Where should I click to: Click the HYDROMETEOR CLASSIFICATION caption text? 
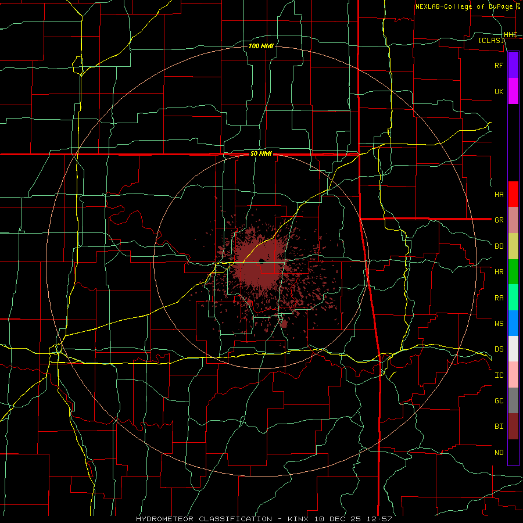[x=204, y=519]
